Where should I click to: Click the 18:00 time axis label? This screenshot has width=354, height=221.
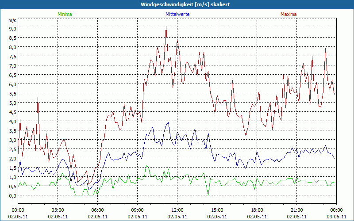point(257,210)
